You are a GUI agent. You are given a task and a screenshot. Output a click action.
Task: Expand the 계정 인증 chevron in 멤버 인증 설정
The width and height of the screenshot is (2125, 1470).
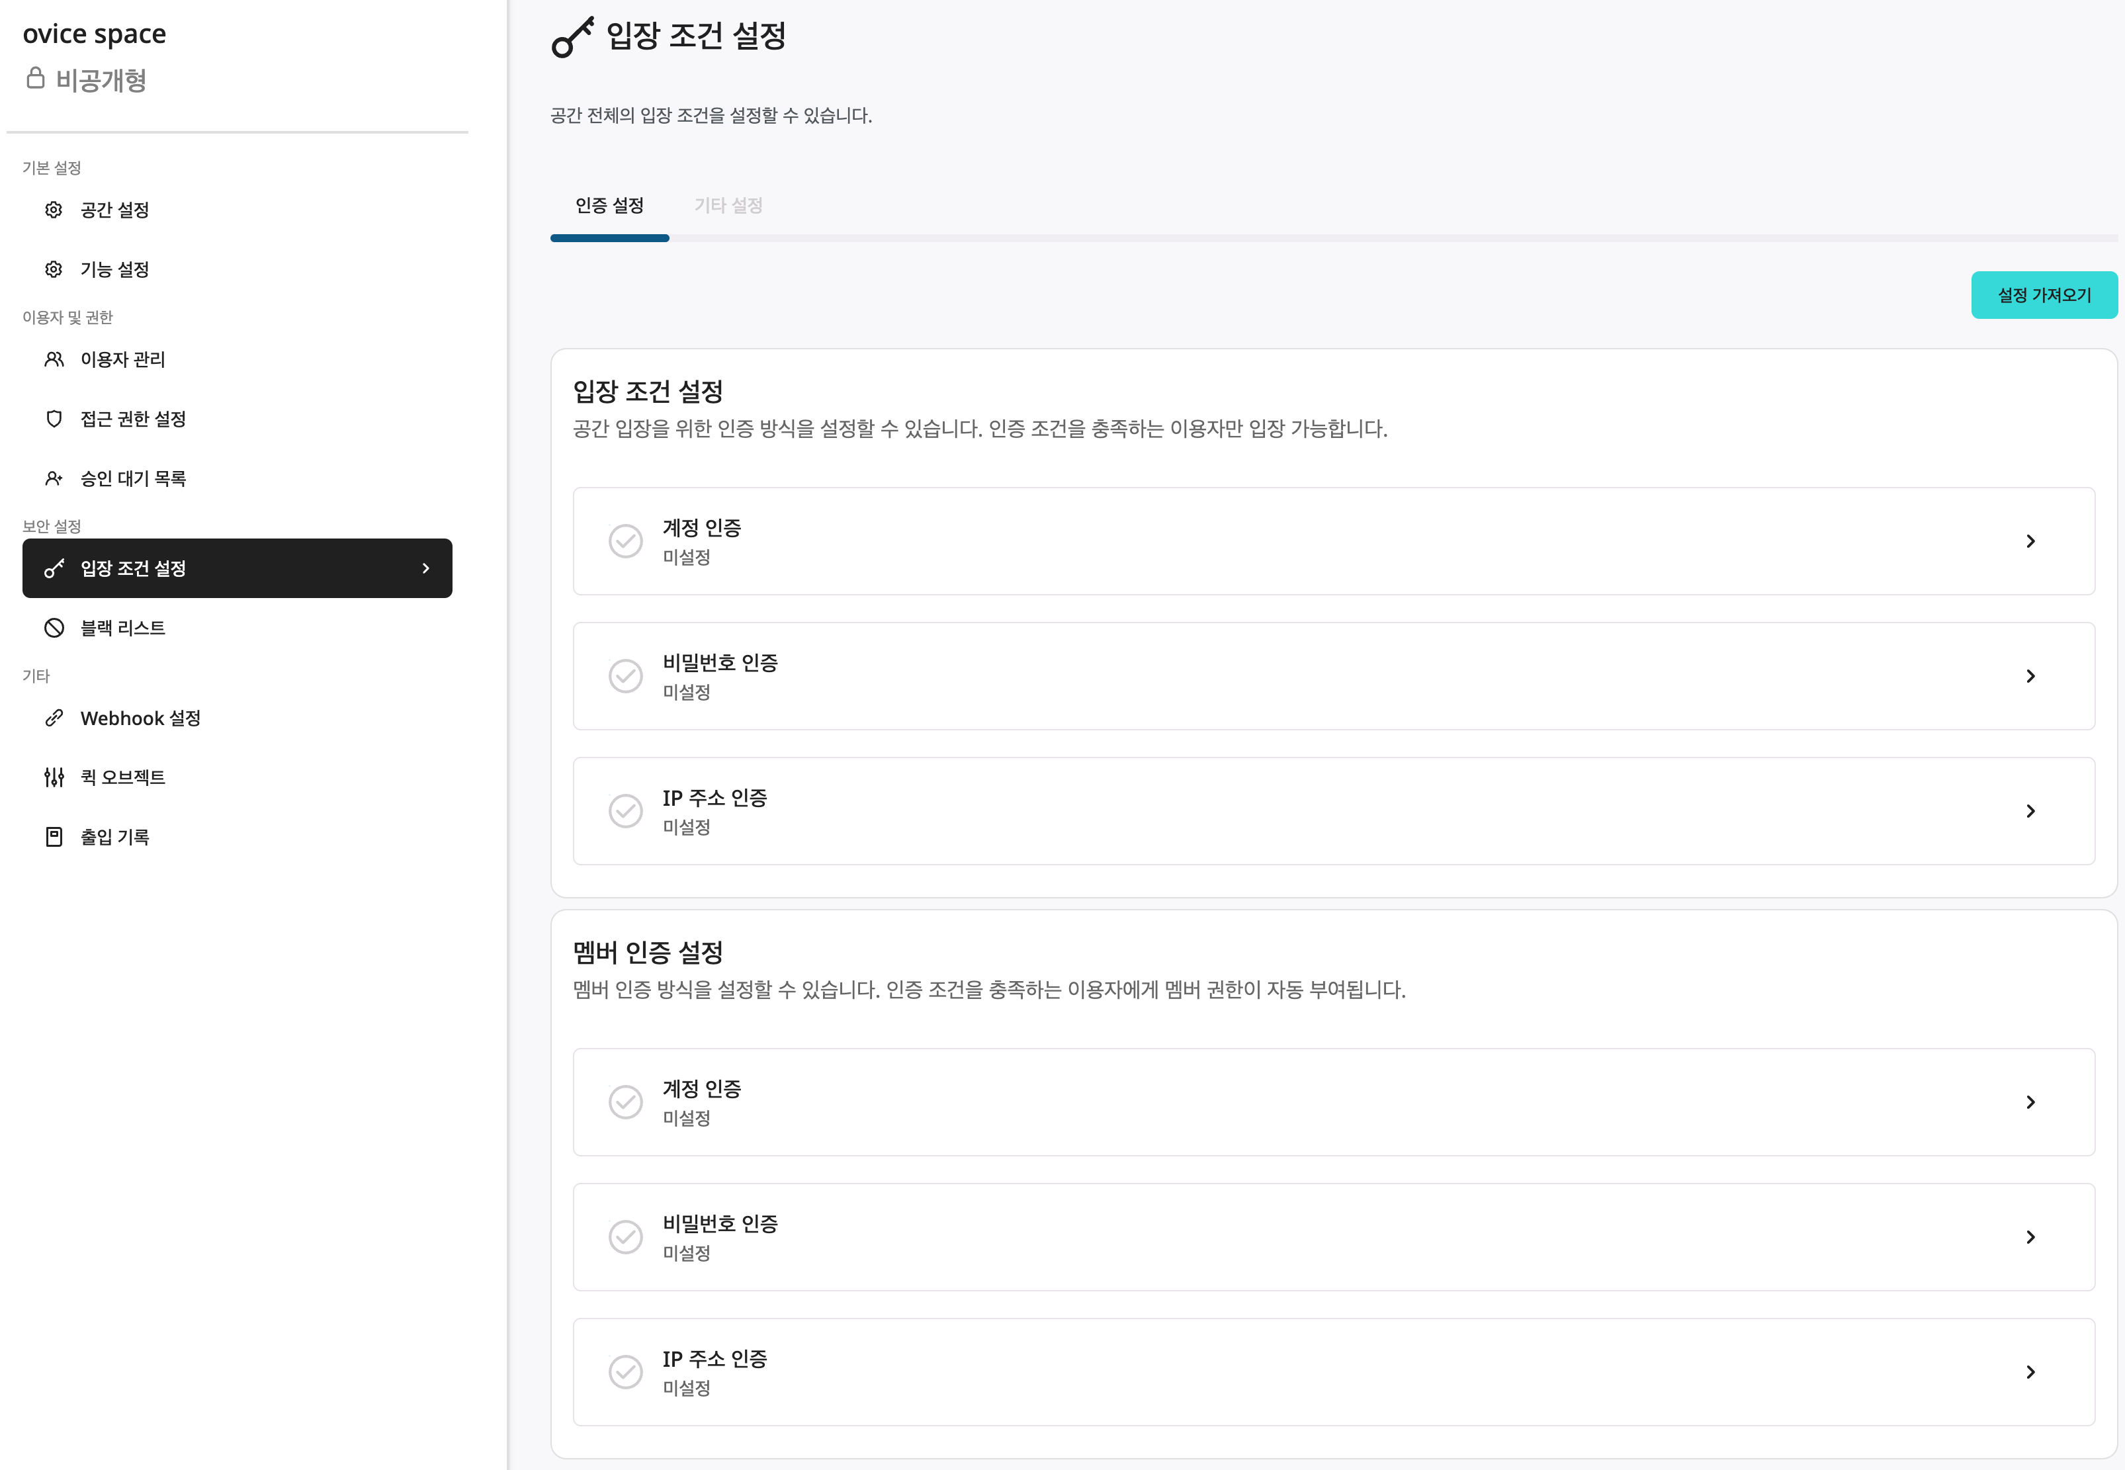[2030, 1102]
